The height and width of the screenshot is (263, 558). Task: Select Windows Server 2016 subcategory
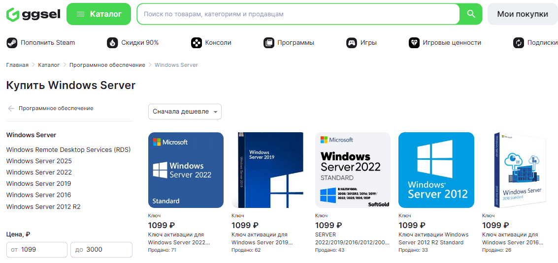click(x=38, y=195)
